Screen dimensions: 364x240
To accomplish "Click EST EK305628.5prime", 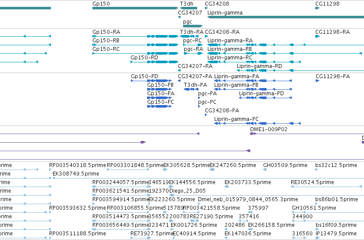I will click(x=186, y=165).
